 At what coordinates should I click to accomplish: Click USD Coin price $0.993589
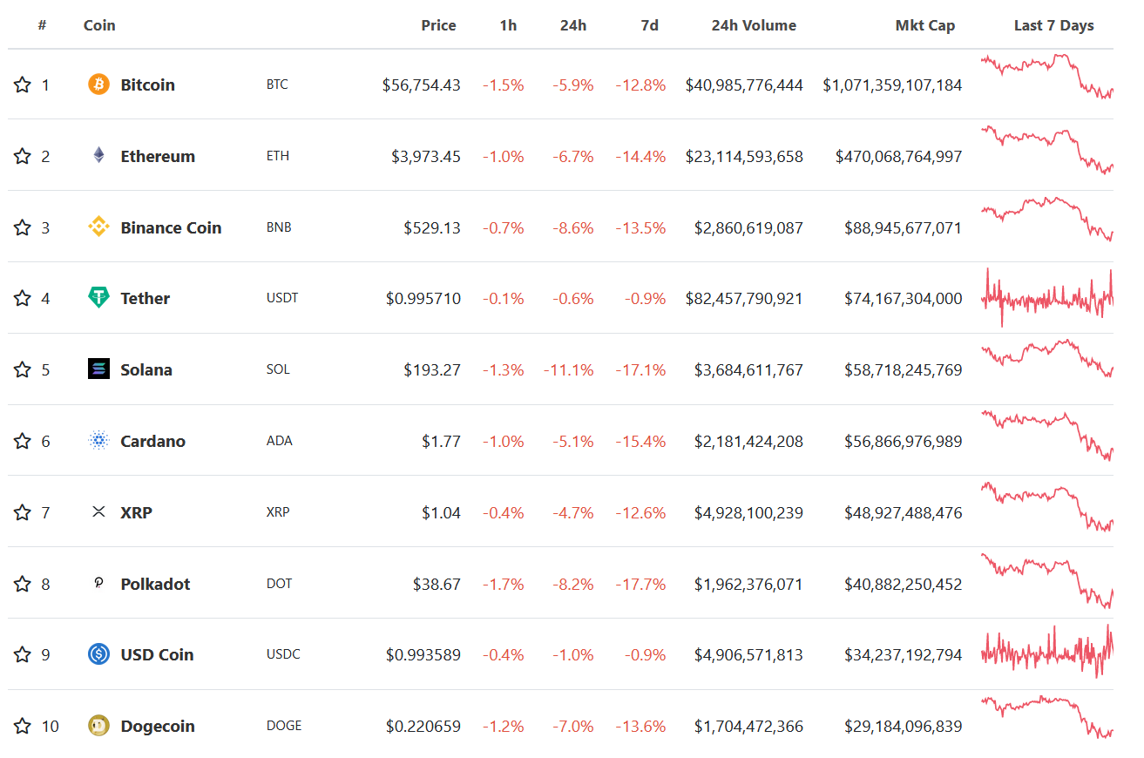423,654
